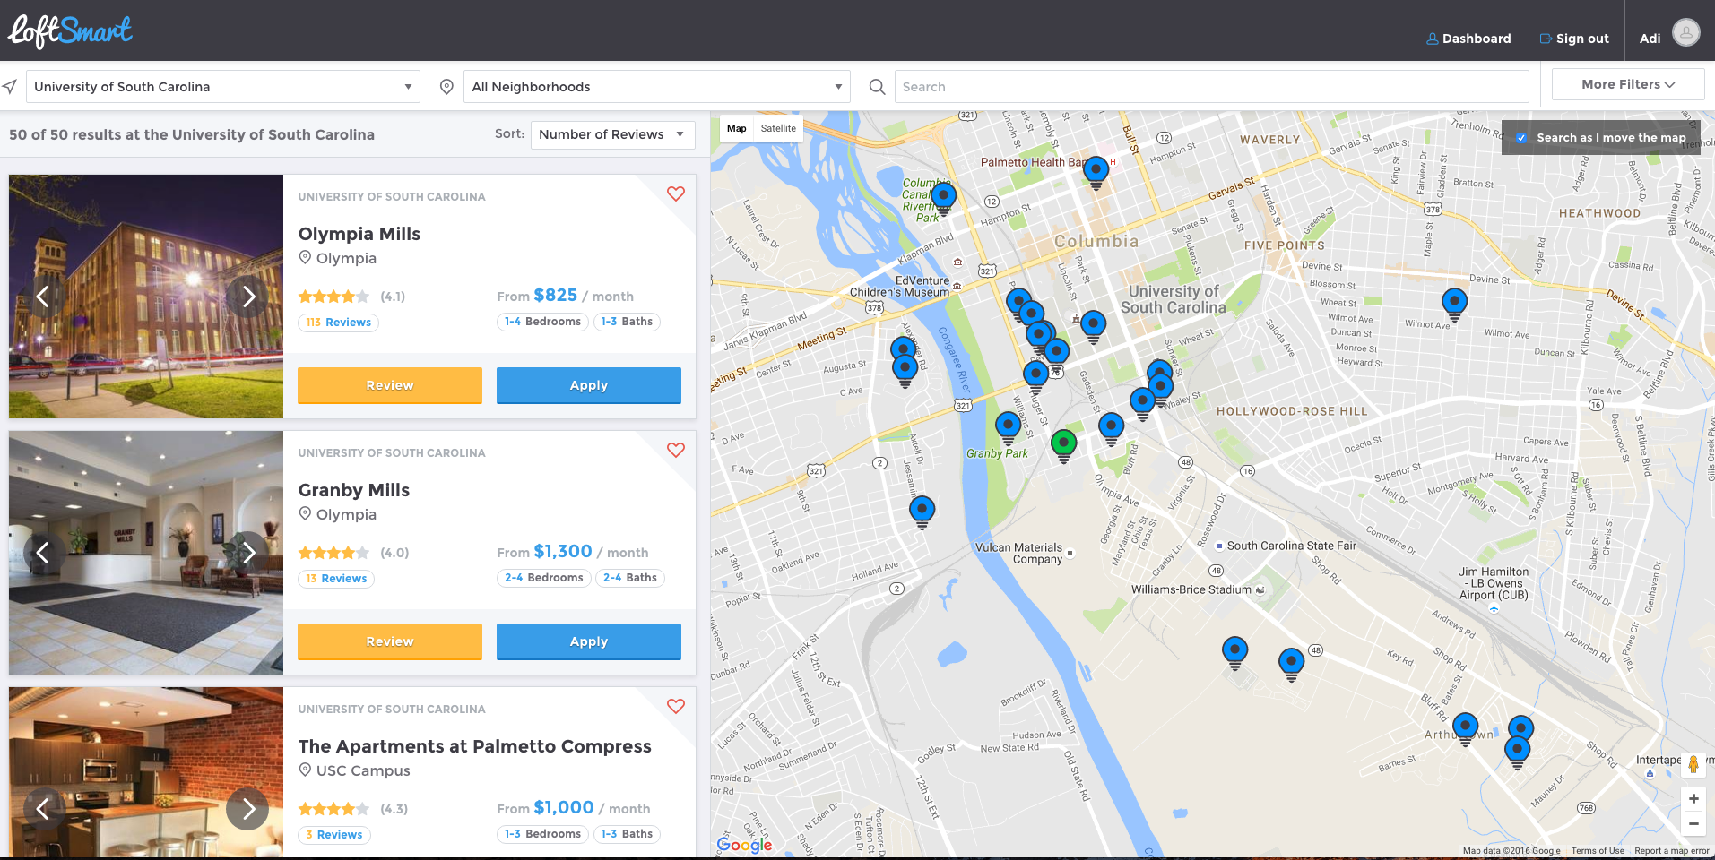Screen dimensions: 1715x860
Task: Open 113 Reviews for Olympia Mills
Action: click(338, 322)
